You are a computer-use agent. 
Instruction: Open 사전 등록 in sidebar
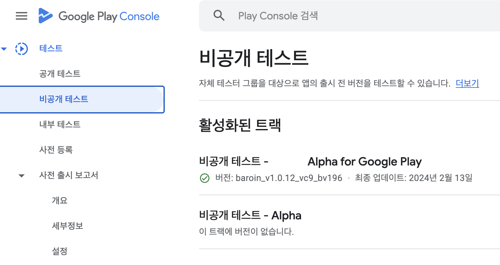pyautogui.click(x=56, y=150)
